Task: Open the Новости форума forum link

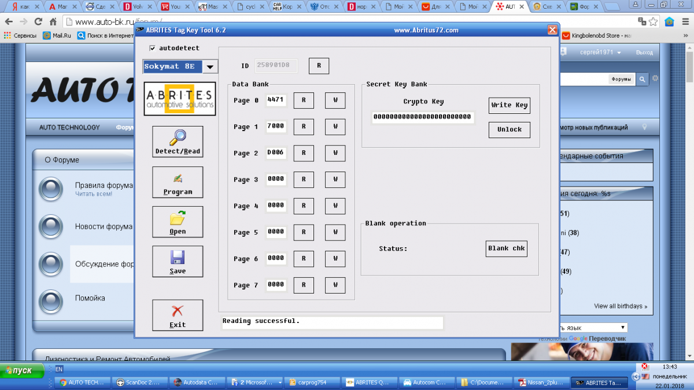Action: click(104, 226)
